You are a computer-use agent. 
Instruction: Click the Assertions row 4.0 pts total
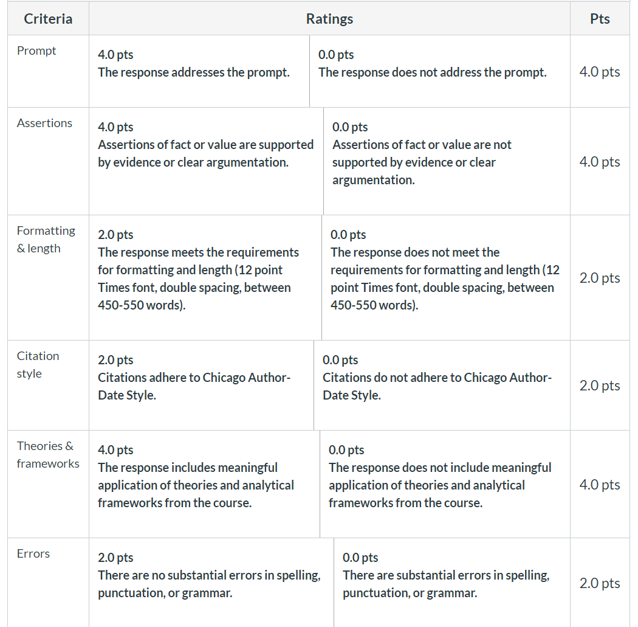click(x=600, y=162)
